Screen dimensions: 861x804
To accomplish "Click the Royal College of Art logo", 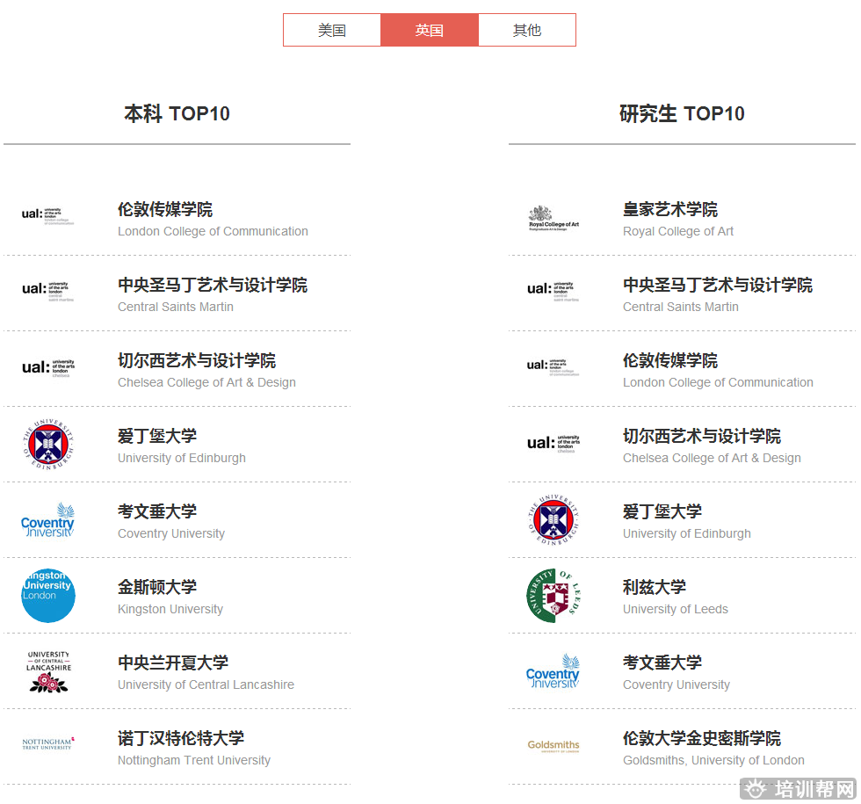I will (553, 219).
